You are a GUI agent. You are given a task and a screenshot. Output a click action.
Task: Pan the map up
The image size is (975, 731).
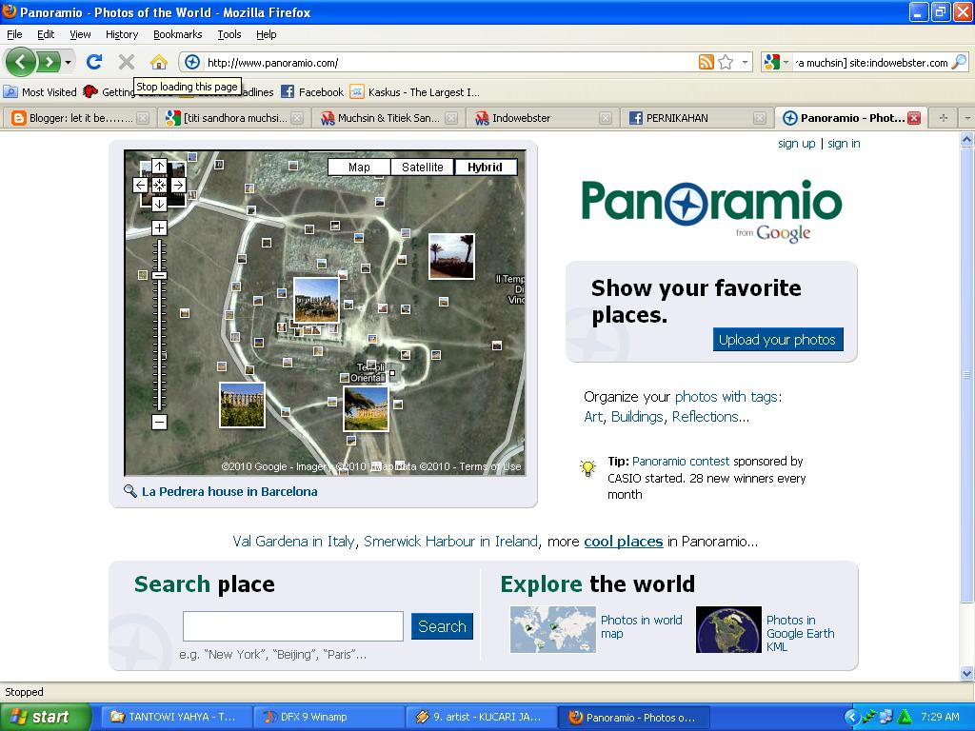159,167
